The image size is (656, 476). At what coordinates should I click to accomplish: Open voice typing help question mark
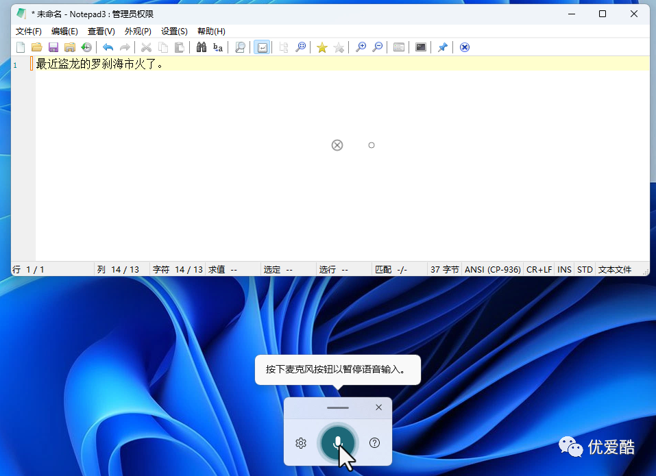pyautogui.click(x=374, y=443)
